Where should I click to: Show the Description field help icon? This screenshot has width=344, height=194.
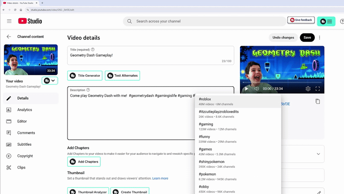point(88,90)
